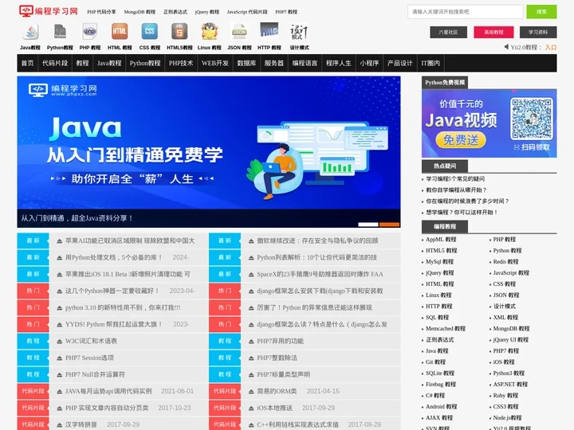Select the Python免费视频 tab
Image resolution: width=574 pixels, height=430 pixels.
[x=445, y=82]
